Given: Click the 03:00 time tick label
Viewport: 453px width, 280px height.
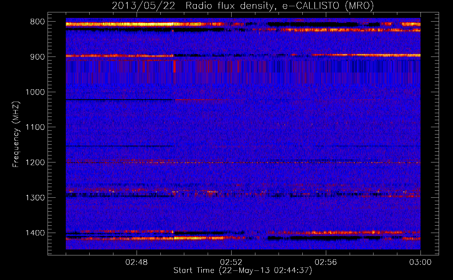Looking at the screenshot, I should (x=421, y=262).
